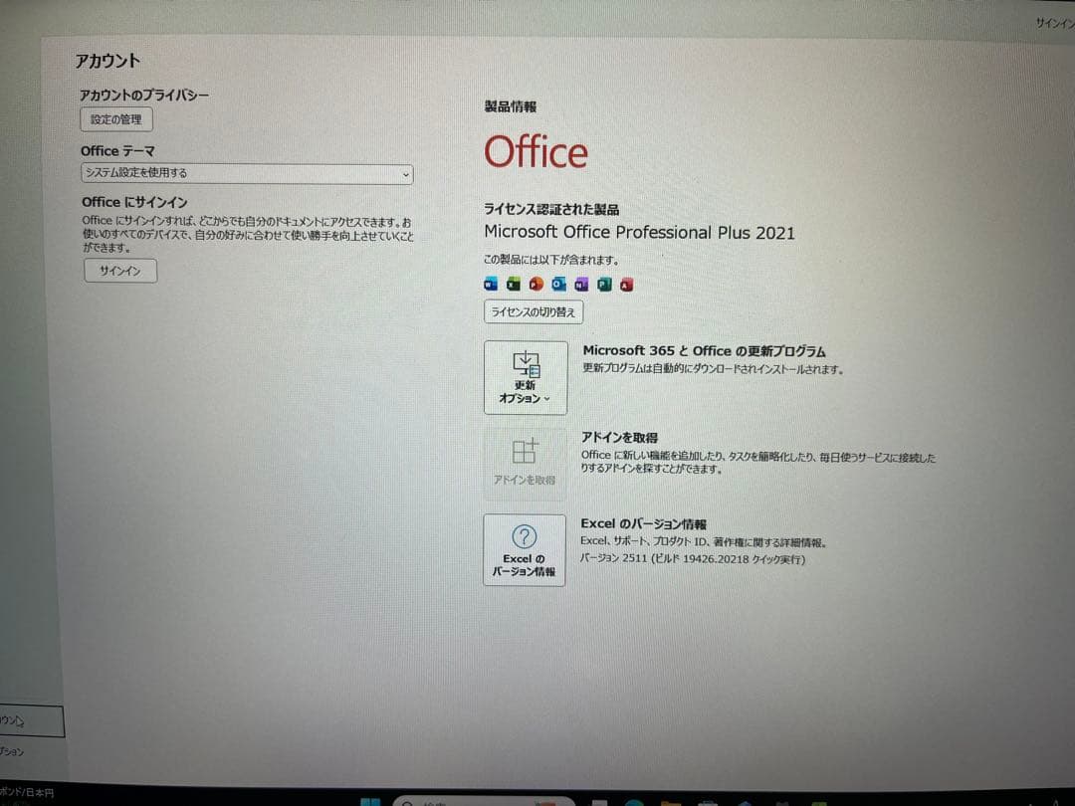Select the アカウント section heading

pyautogui.click(x=108, y=61)
